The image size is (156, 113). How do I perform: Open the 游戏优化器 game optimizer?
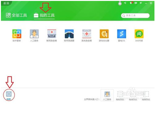point(104,35)
